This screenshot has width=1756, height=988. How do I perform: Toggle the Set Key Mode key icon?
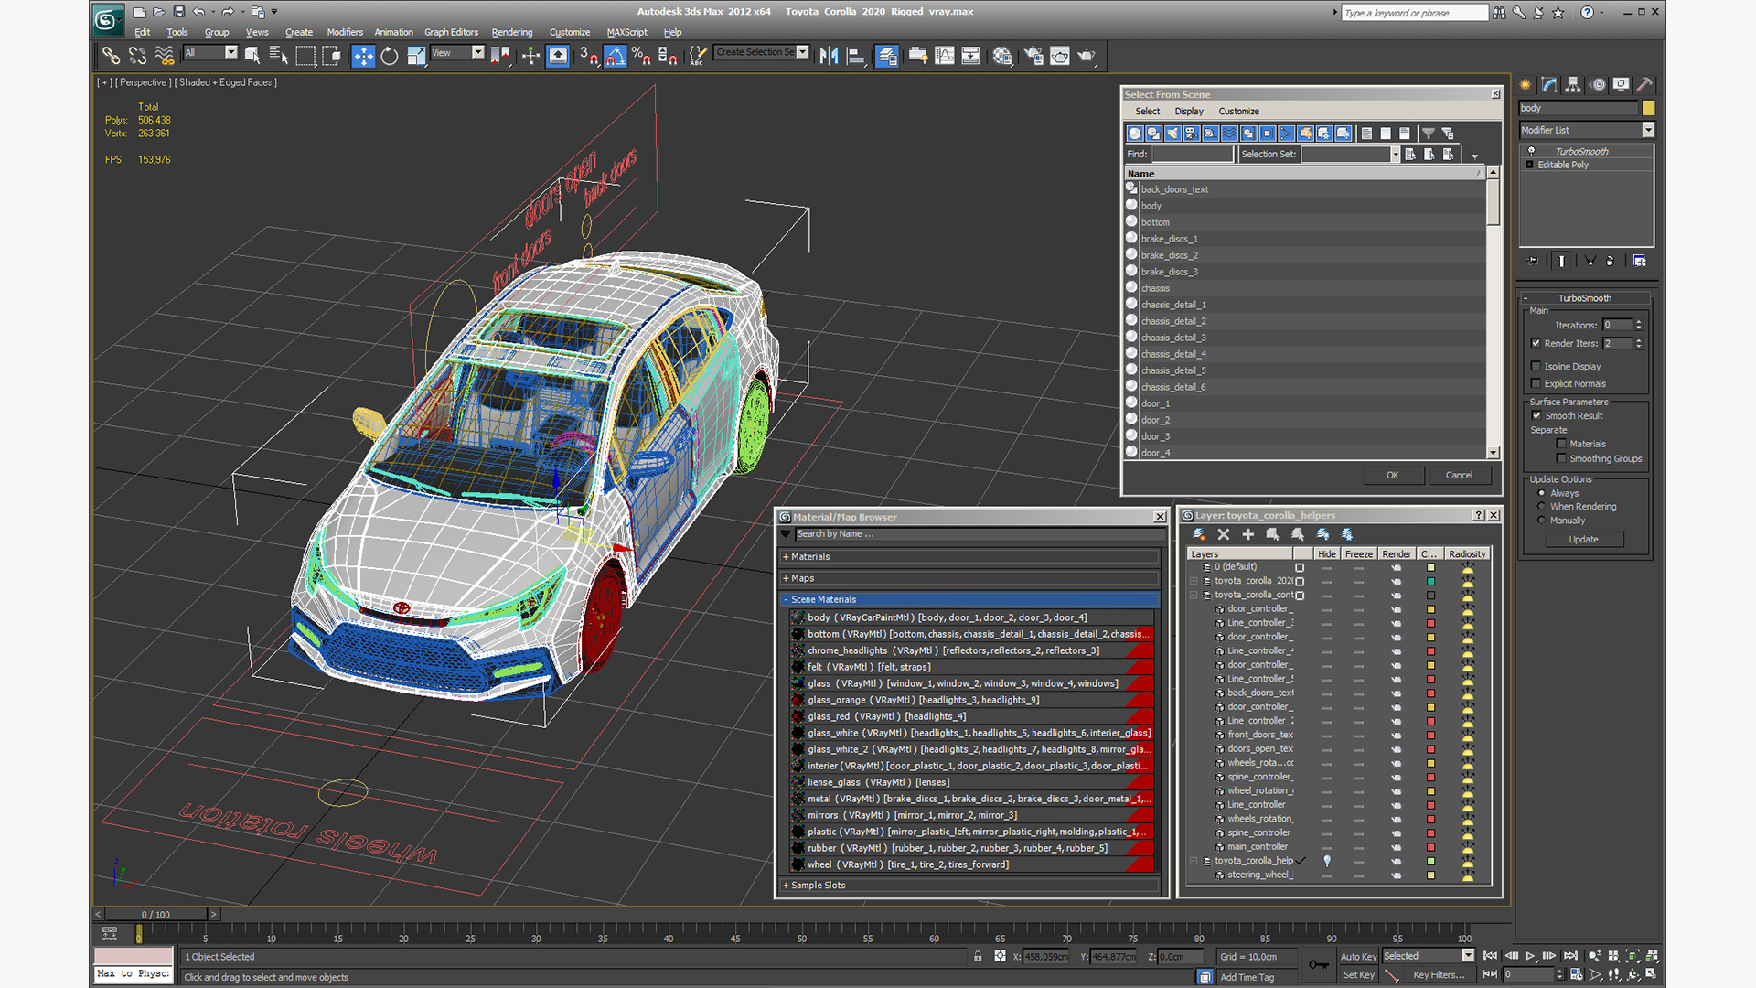(1318, 964)
